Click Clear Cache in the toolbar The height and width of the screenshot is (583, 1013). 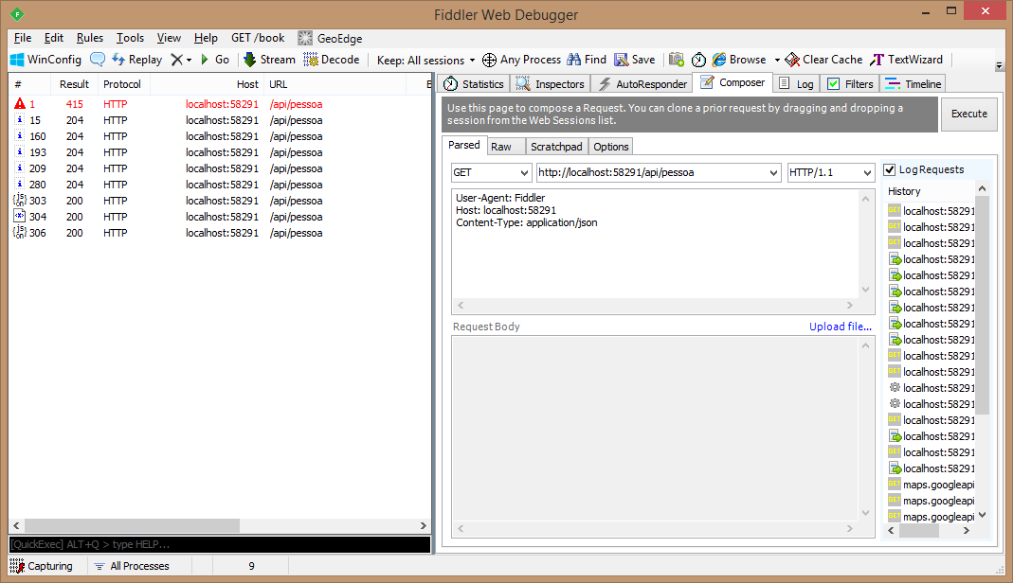[x=823, y=60]
